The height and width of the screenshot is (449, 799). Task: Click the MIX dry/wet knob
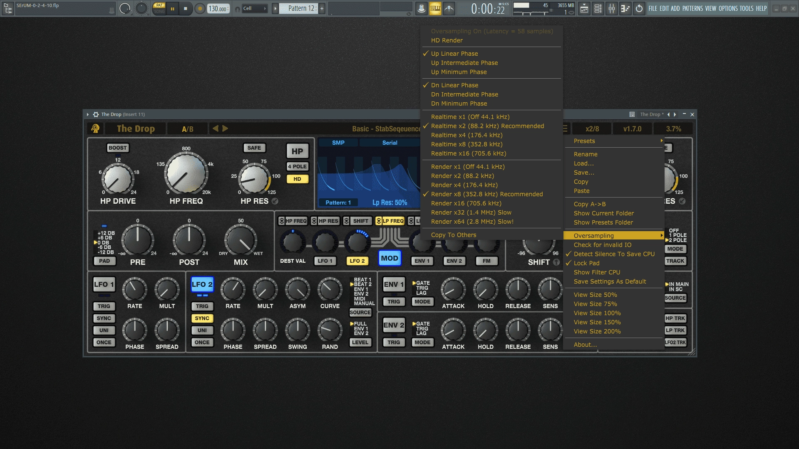click(x=241, y=240)
